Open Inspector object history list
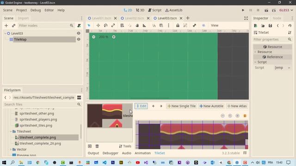The image size is (296, 166). tap(290, 26)
